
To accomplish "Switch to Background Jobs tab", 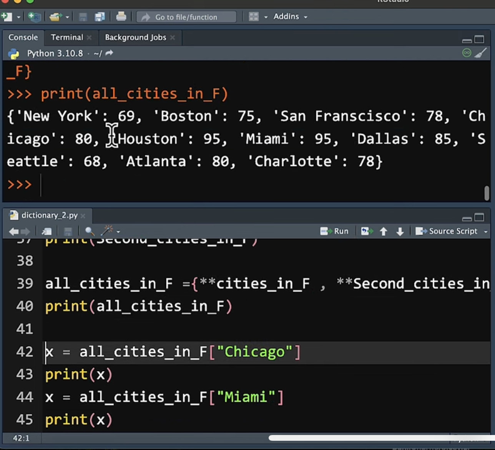I will pos(135,37).
